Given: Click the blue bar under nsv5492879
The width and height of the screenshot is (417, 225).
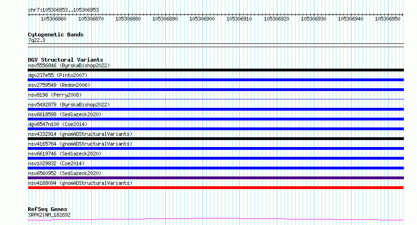Looking at the screenshot, I should (216, 109).
